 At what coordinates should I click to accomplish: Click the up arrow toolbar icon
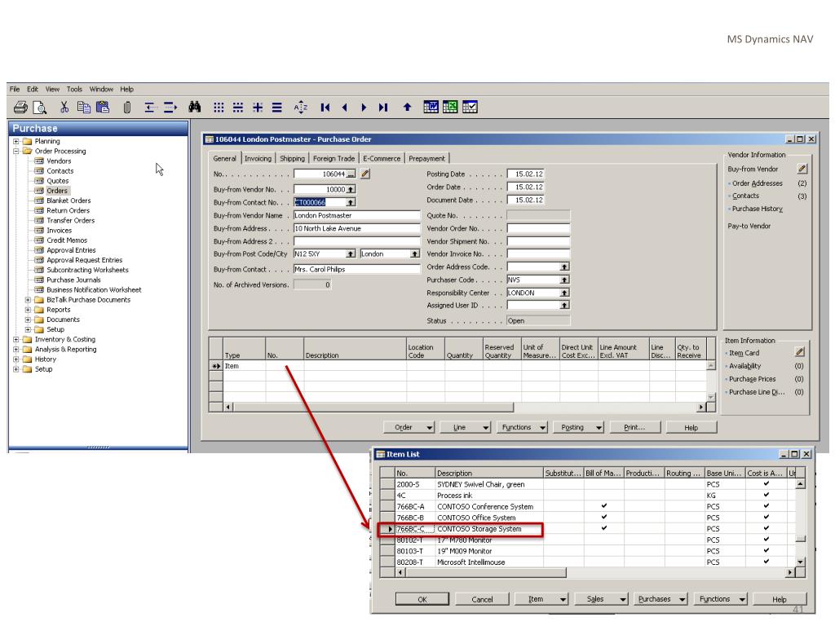[408, 107]
